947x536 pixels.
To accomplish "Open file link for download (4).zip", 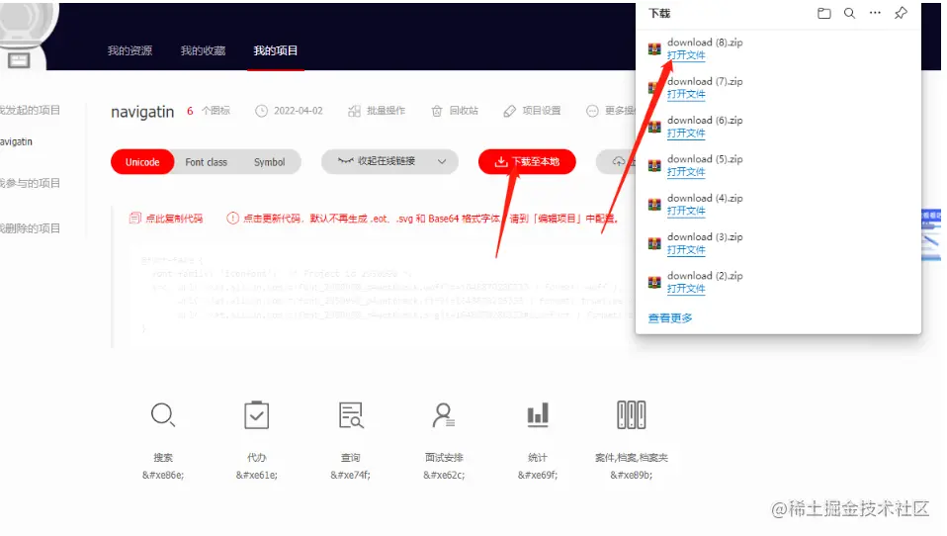I will pyautogui.click(x=686, y=211).
